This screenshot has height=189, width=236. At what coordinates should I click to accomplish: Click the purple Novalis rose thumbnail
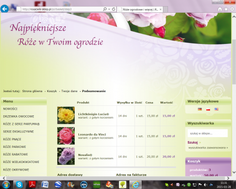[66, 156]
